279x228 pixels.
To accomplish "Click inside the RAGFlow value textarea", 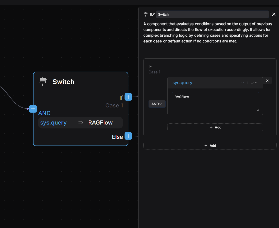I will click(215, 102).
